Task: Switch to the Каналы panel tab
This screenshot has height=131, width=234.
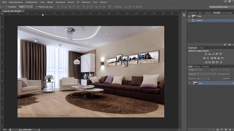Action: coord(197,67)
